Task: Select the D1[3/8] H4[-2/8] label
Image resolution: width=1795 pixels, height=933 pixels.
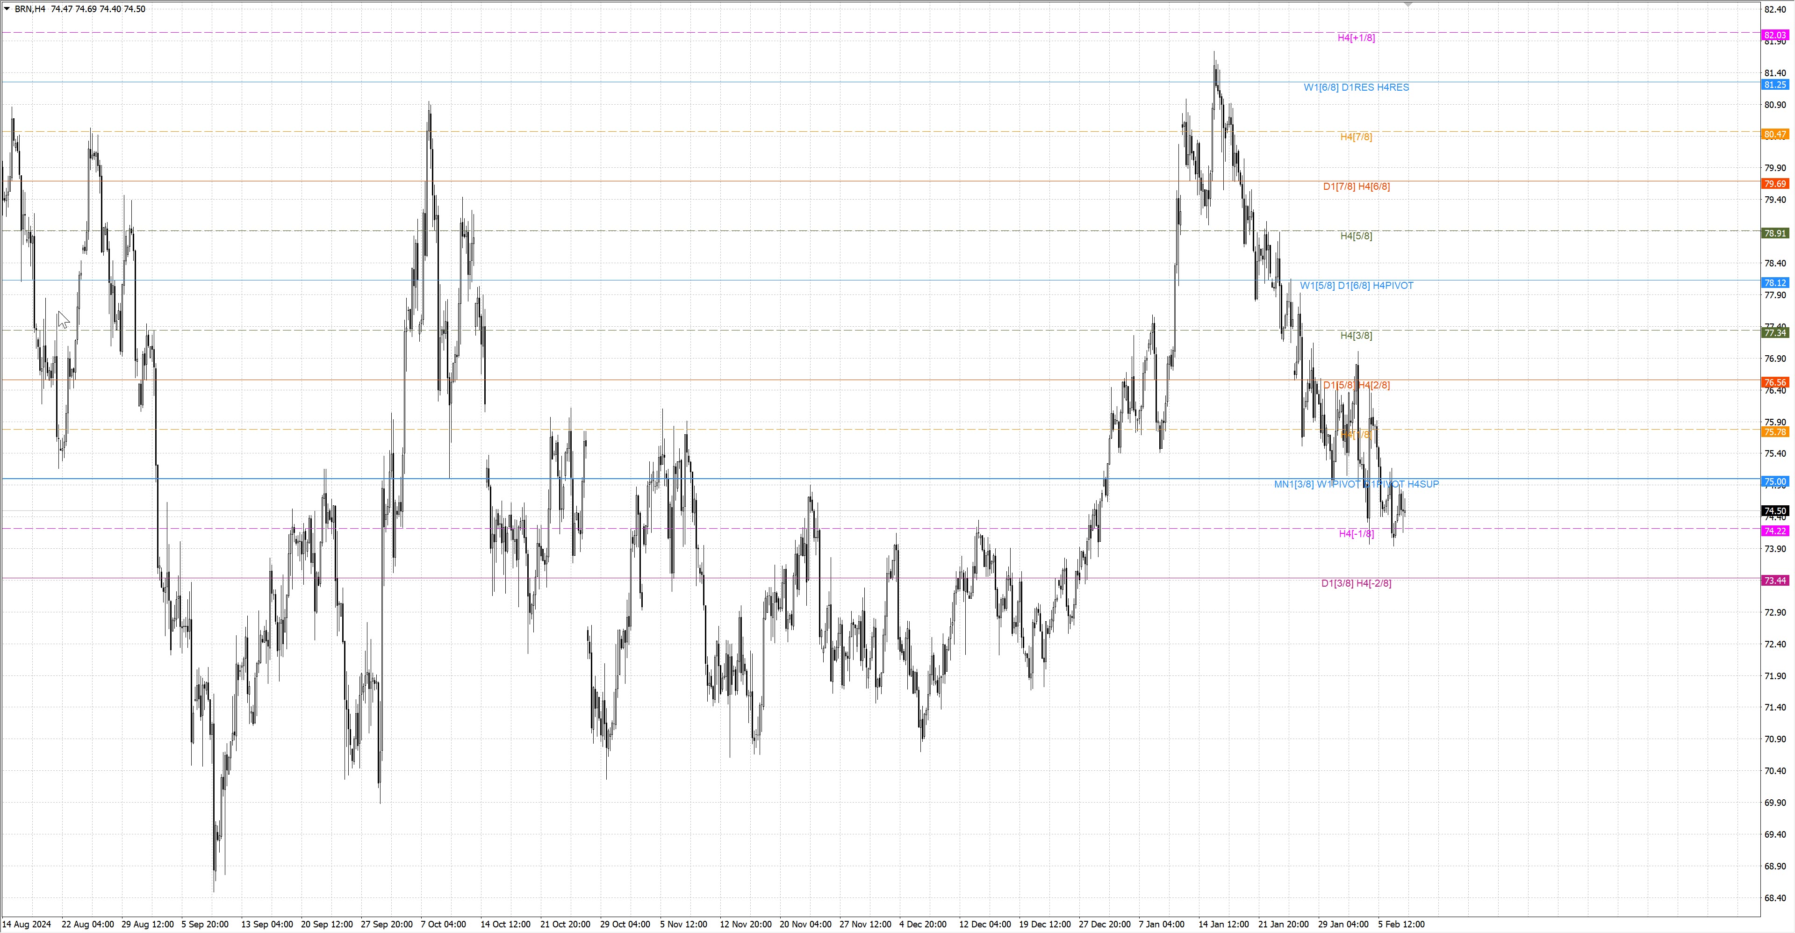Action: pyautogui.click(x=1356, y=583)
